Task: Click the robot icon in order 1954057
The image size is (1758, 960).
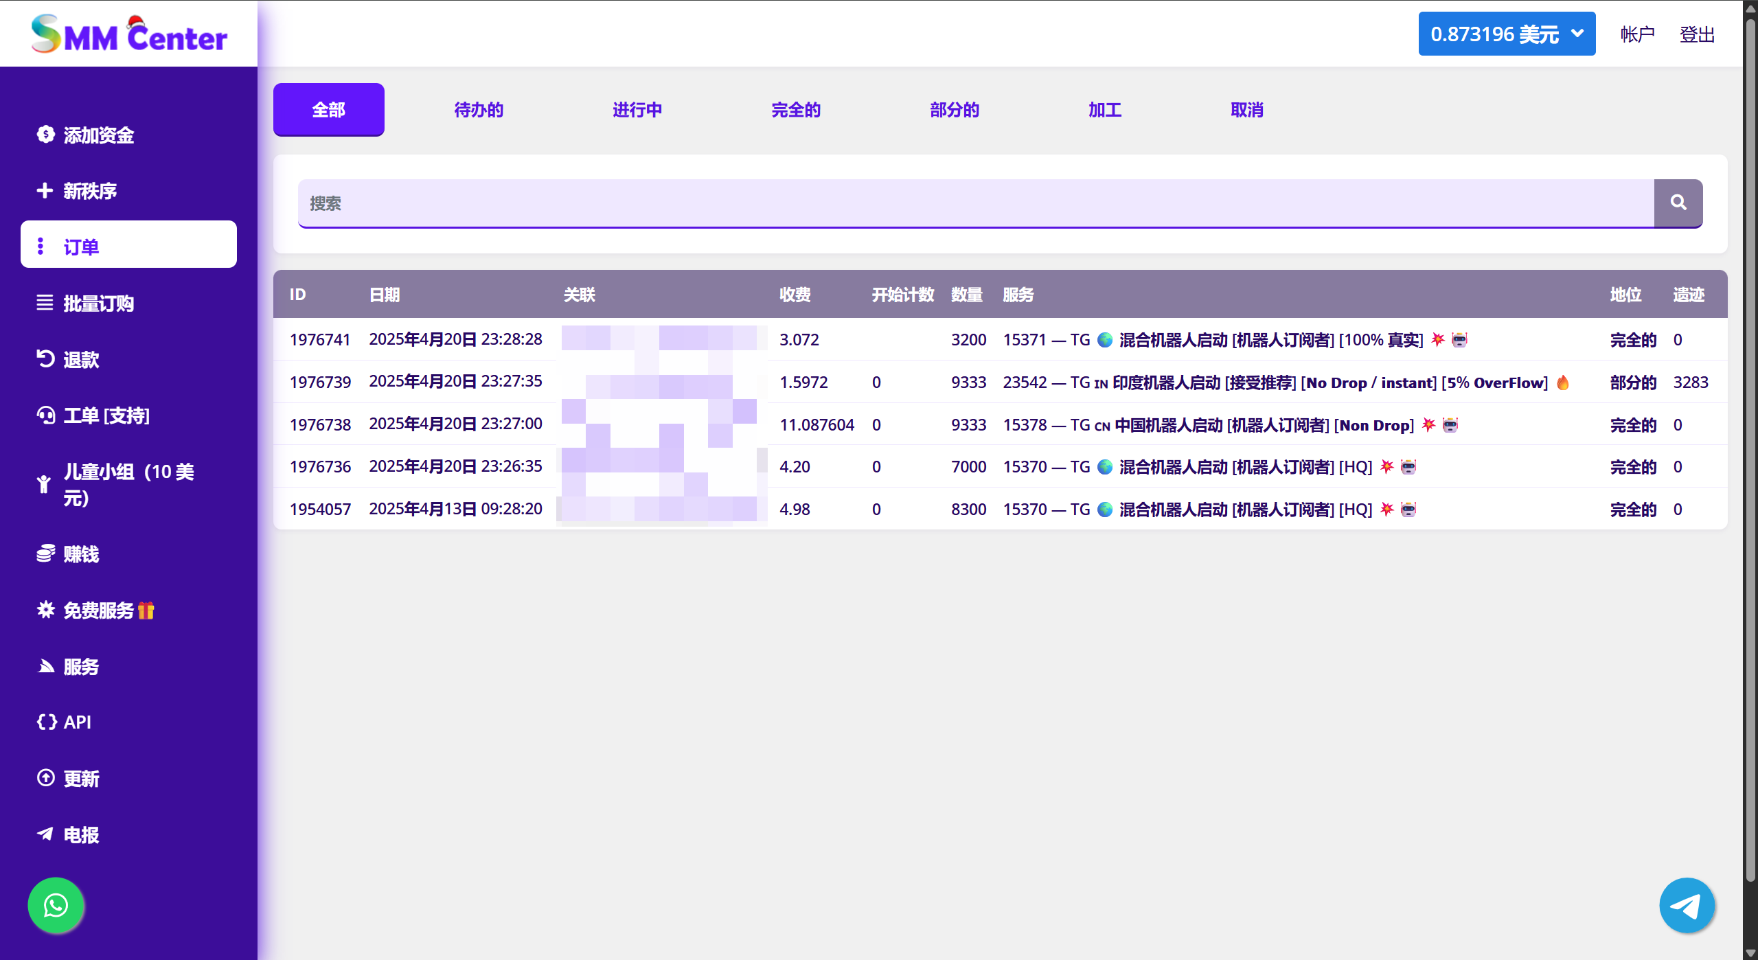Action: point(1408,509)
